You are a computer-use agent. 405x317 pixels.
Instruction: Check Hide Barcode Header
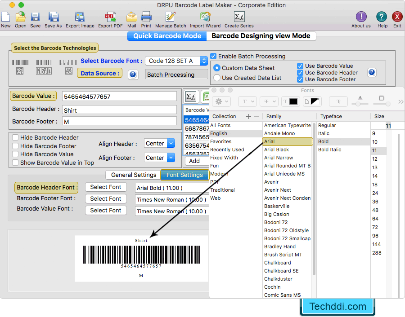[15, 138]
